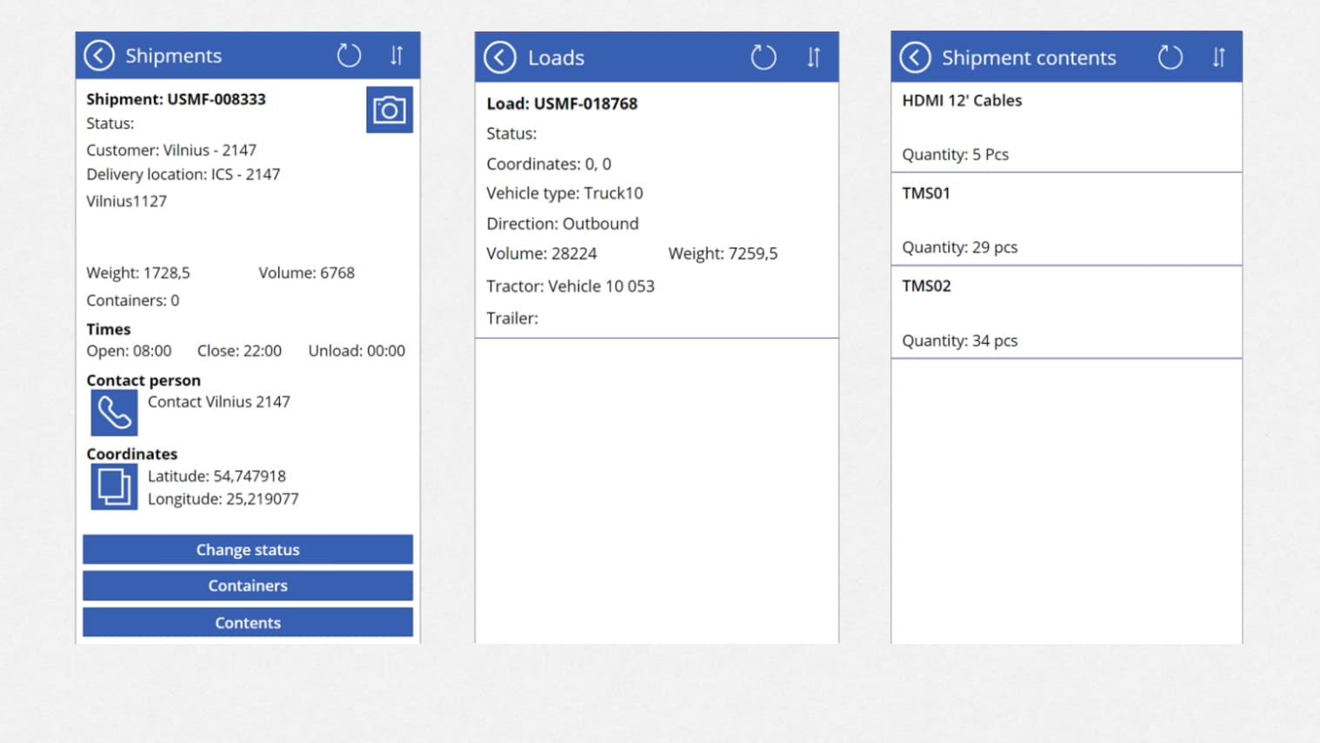Click load USMF-018768 details card
The height and width of the screenshot is (743, 1320).
pos(657,209)
